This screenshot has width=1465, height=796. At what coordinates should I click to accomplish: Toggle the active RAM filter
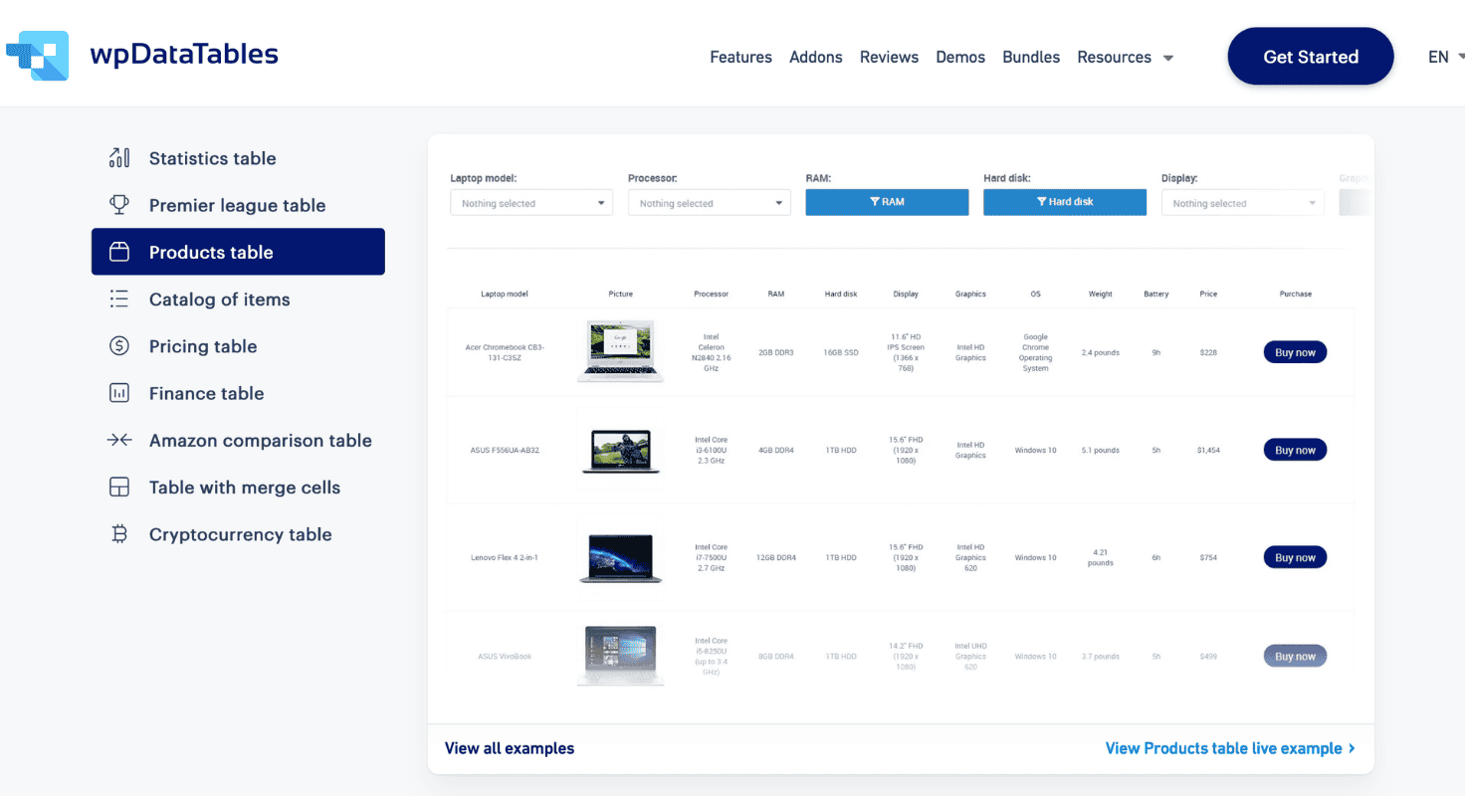pyautogui.click(x=886, y=202)
